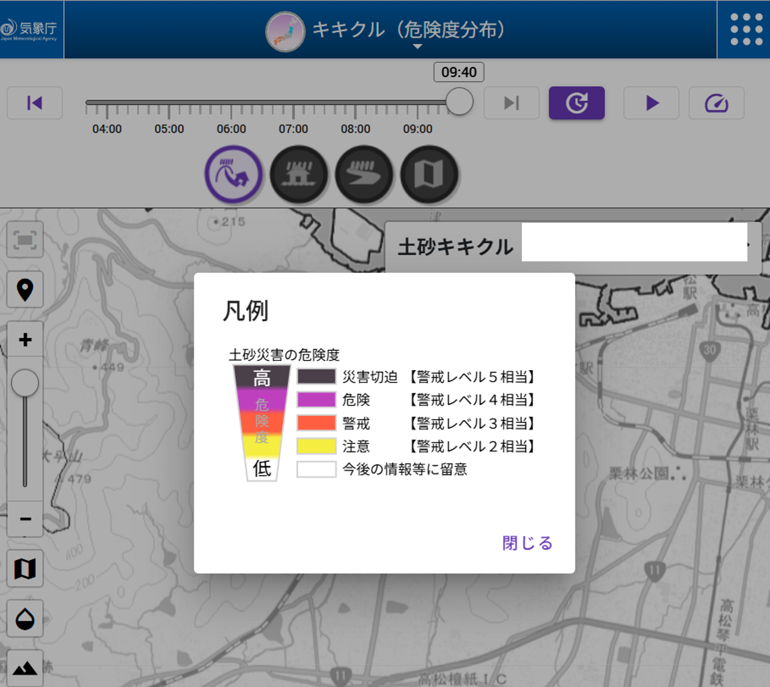Click the 気象庁 agency logo
The width and height of the screenshot is (770, 687).
(x=31, y=29)
